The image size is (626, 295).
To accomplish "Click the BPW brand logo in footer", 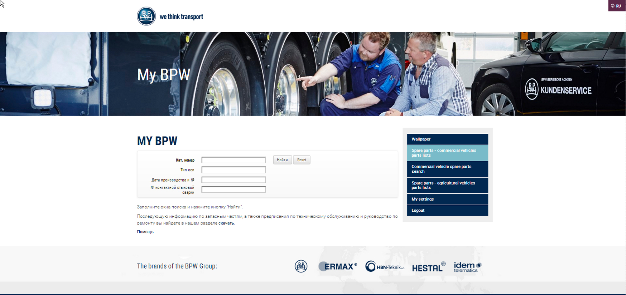I will 301,266.
